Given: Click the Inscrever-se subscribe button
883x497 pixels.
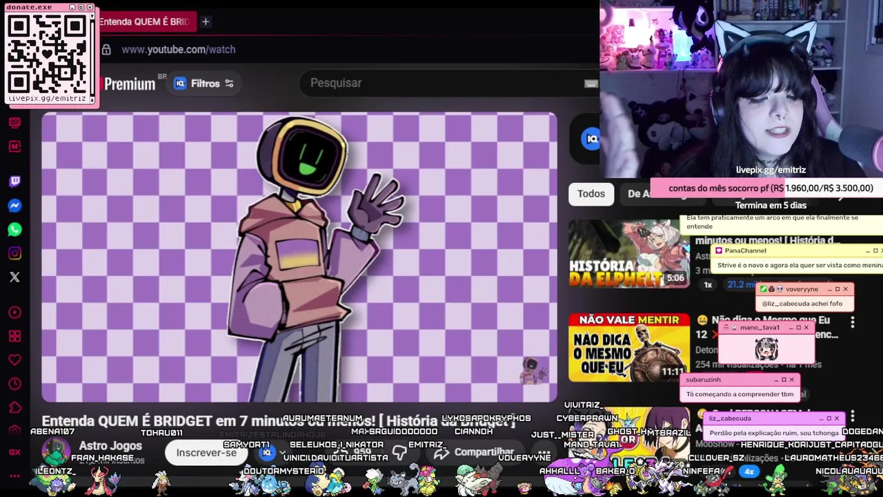Looking at the screenshot, I should [x=206, y=453].
